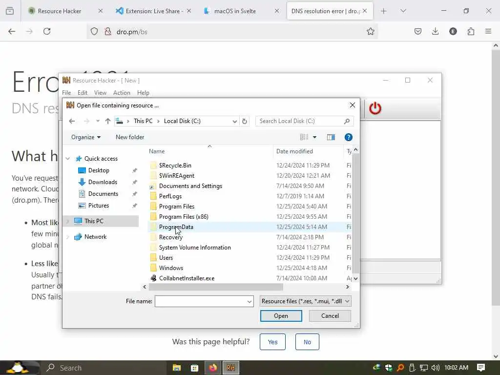This screenshot has width=500, height=375.
Task: Go back in the file dialog
Action: pos(72,121)
